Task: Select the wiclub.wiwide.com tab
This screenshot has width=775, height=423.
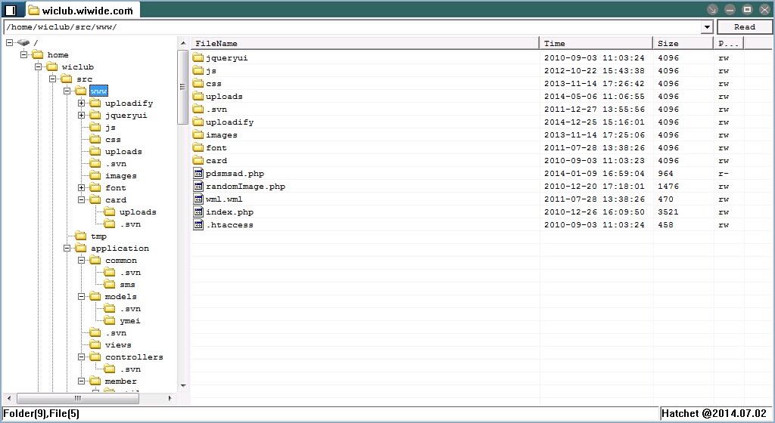Action: (82, 11)
